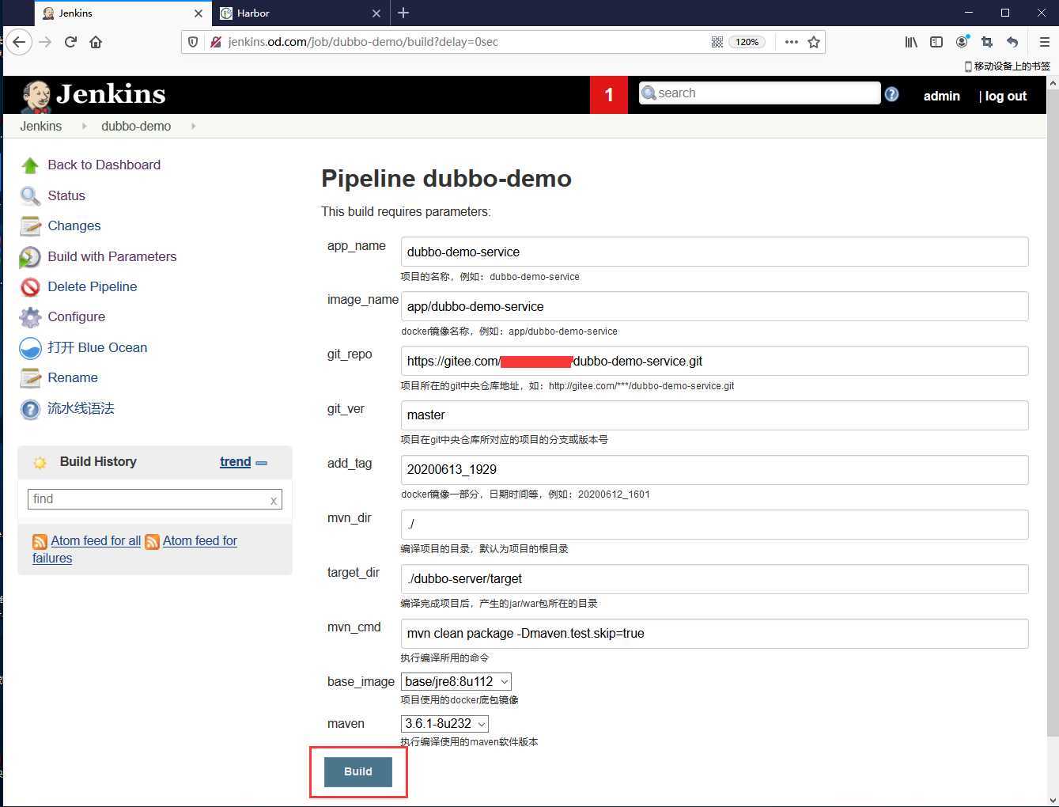Close the Harbor tab
Screen dimensions: 1059x807
click(376, 13)
